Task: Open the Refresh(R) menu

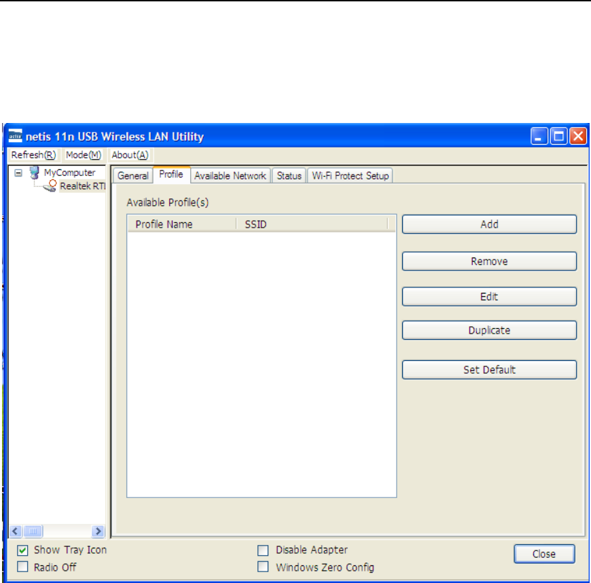Action: click(33, 155)
